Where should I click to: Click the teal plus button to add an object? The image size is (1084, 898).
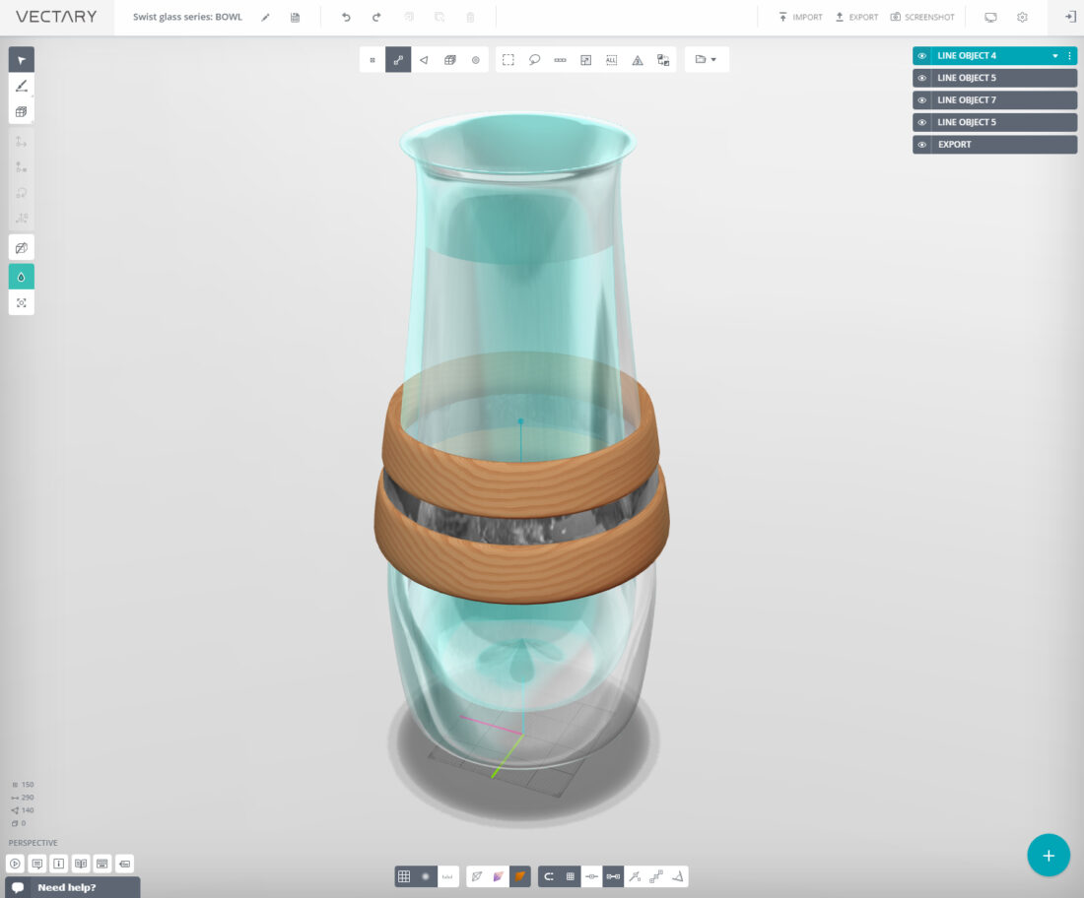click(1049, 855)
